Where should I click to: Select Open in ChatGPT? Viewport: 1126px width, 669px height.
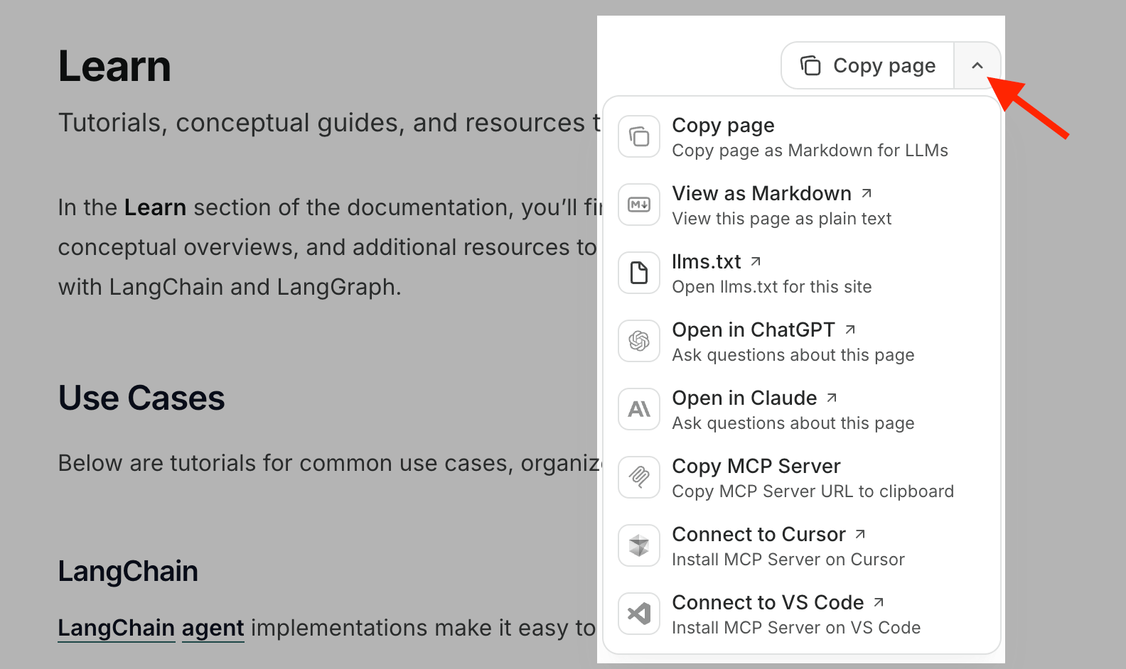(802, 341)
